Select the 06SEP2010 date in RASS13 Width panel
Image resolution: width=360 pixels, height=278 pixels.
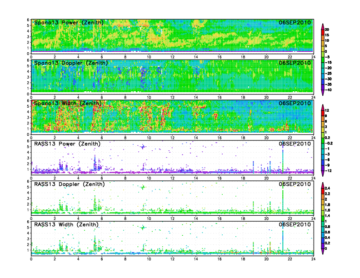(295, 224)
